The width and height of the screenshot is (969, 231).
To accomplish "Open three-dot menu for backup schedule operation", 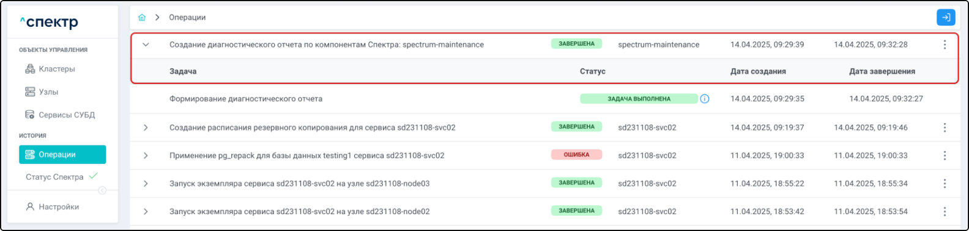I will click(x=945, y=127).
